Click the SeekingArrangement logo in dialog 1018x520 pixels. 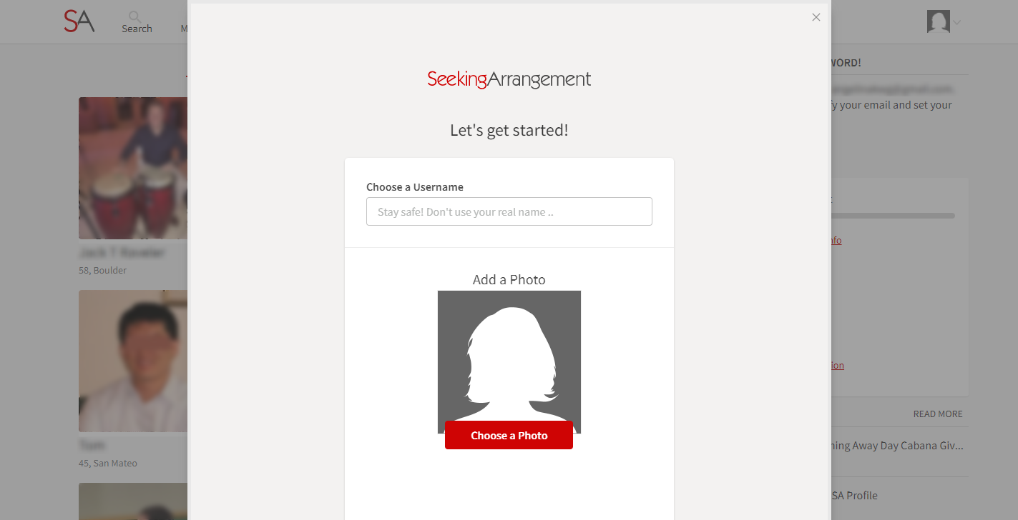point(509,79)
